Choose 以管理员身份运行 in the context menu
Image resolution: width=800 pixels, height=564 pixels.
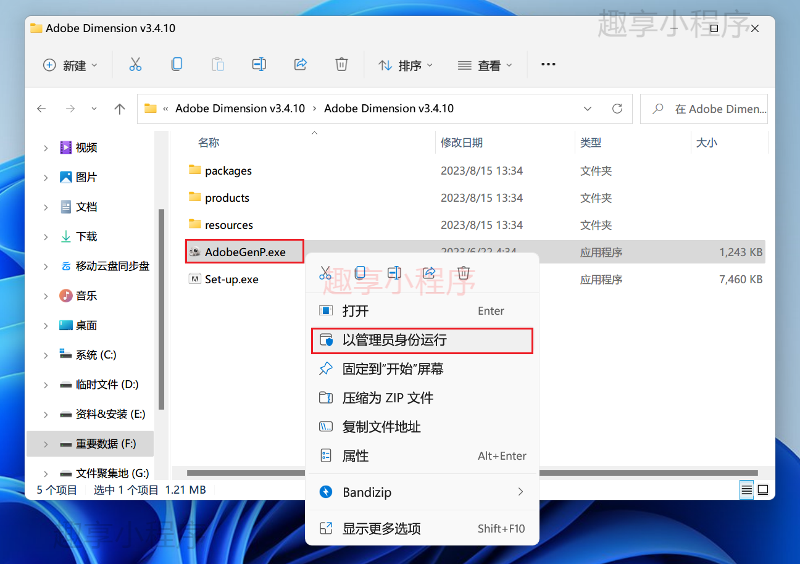tap(422, 340)
